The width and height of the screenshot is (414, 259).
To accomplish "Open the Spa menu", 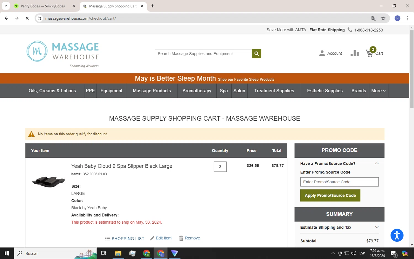I will pyautogui.click(x=224, y=91).
